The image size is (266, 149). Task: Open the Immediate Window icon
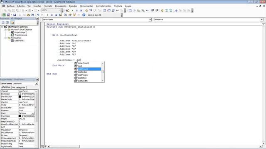[109, 10]
